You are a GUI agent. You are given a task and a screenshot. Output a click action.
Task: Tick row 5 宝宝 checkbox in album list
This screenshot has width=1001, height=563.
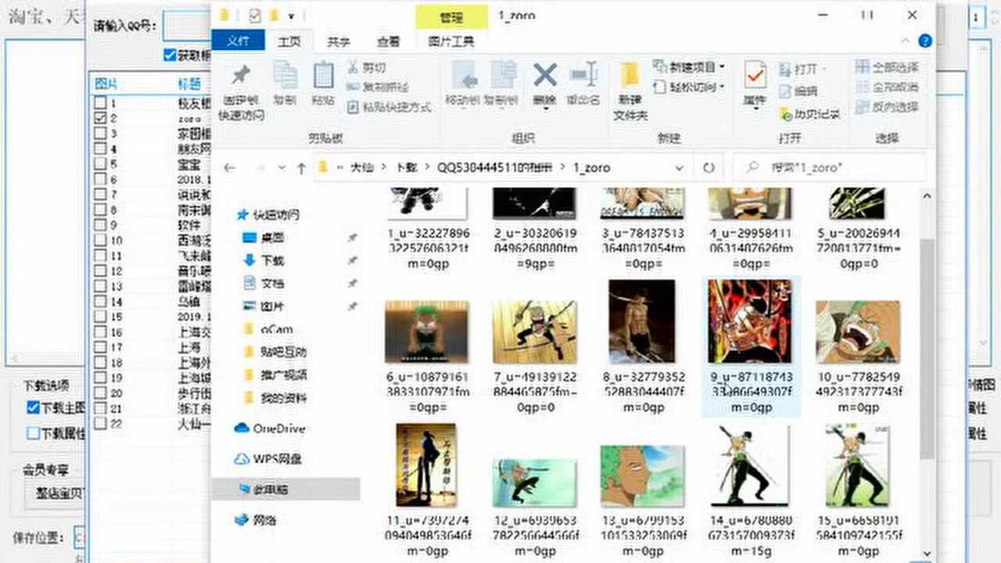pyautogui.click(x=100, y=164)
